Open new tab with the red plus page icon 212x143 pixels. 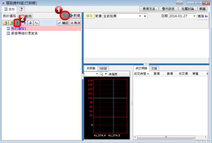coord(21,9)
